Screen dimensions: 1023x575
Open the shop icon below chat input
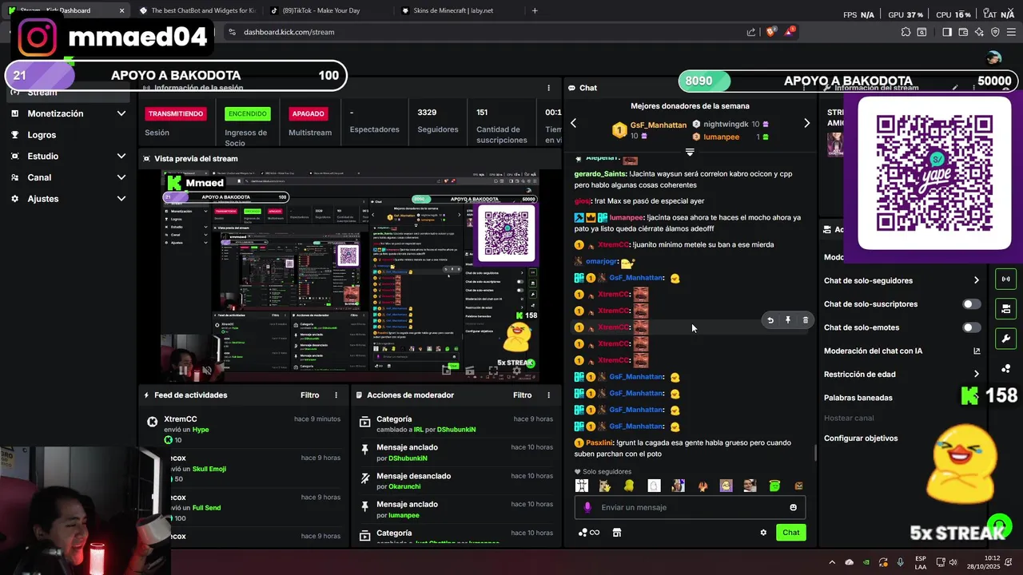pos(616,533)
